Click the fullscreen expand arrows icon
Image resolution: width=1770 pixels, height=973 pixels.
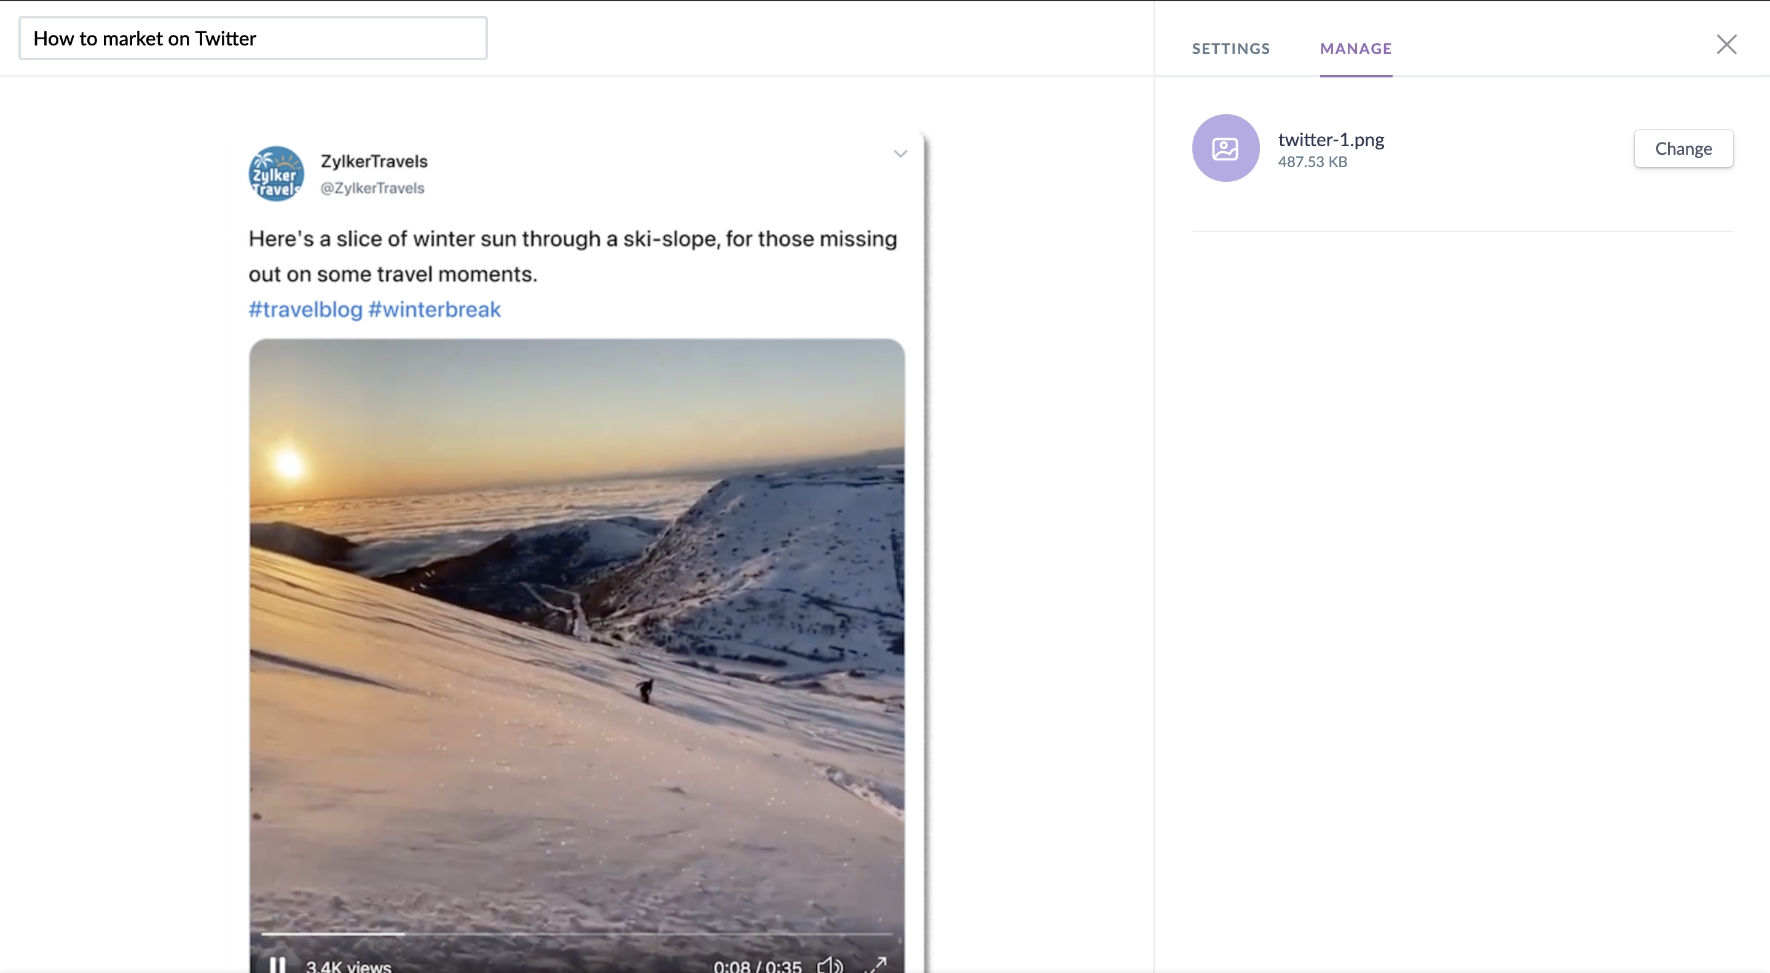876,964
